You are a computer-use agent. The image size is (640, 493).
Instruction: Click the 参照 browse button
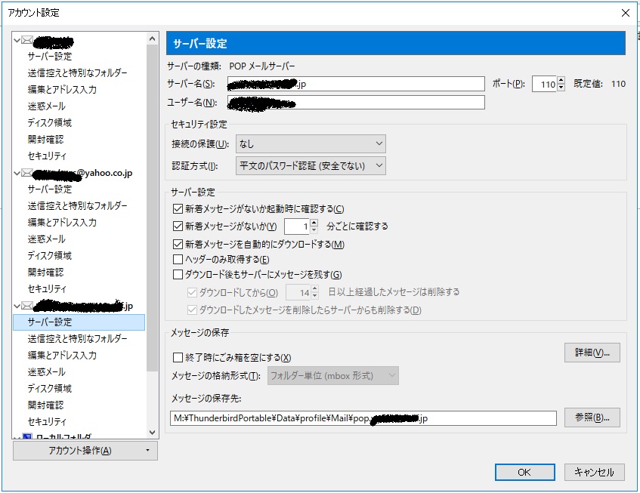pyautogui.click(x=592, y=418)
